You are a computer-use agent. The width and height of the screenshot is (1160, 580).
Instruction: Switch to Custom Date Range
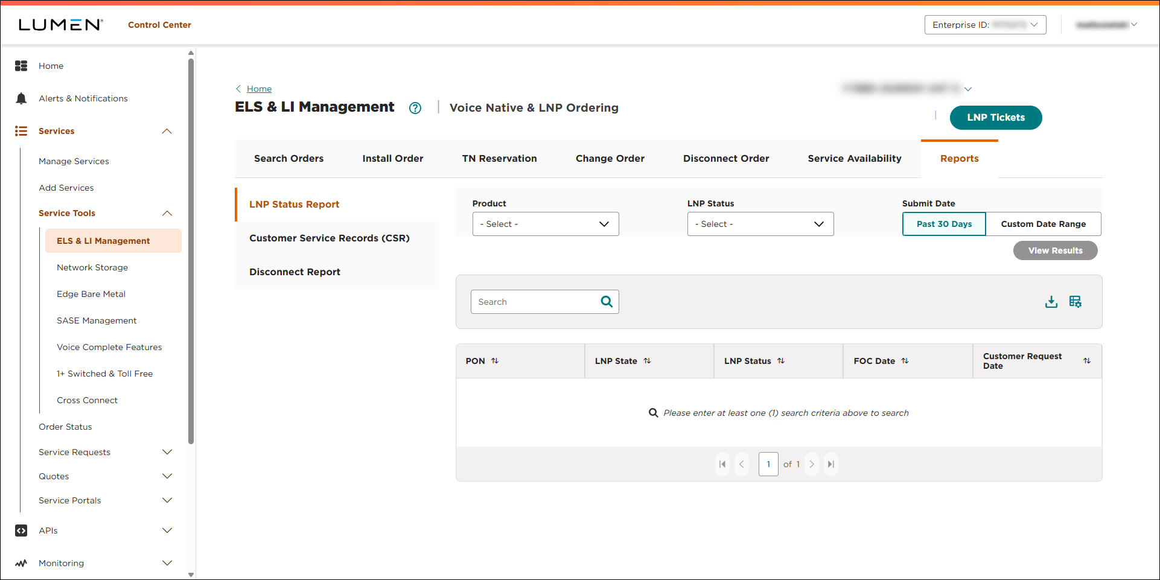coord(1043,223)
